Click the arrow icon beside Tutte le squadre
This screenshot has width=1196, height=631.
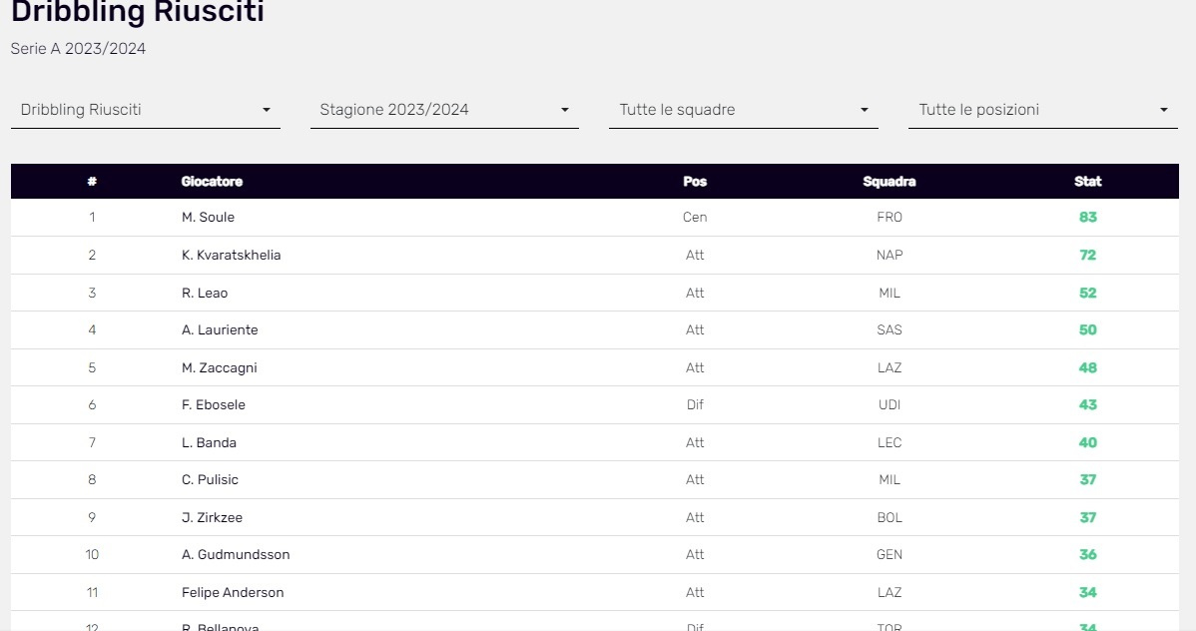865,110
